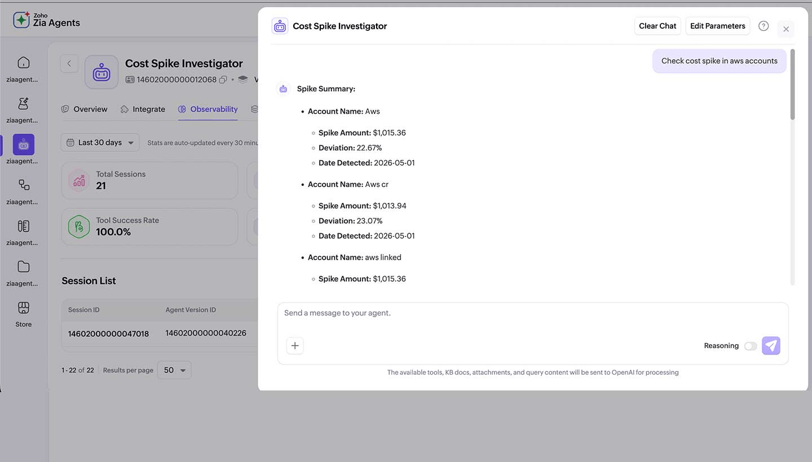The height and width of the screenshot is (462, 812).
Task: Click the Check cost spike in aws accounts message
Action: click(x=720, y=61)
